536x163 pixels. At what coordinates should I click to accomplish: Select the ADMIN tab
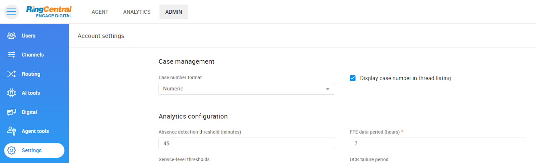click(x=174, y=12)
